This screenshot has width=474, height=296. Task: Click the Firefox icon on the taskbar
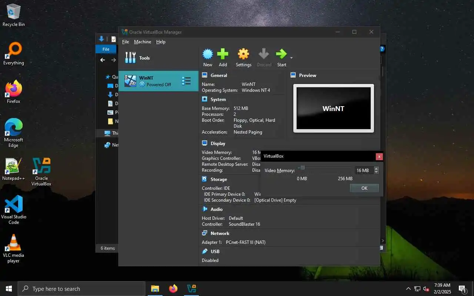(x=173, y=289)
